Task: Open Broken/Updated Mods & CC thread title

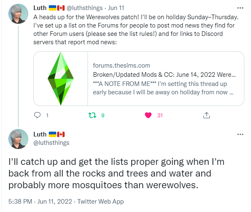Action: 163,75
